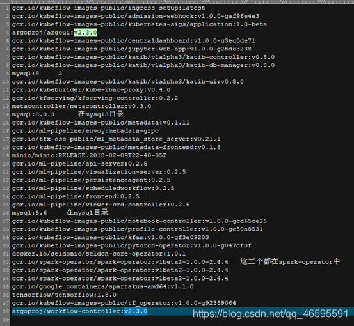This screenshot has height=326, width=354.
Task: Click the seldon-core-operator:1.0.1 line
Action: (99, 254)
